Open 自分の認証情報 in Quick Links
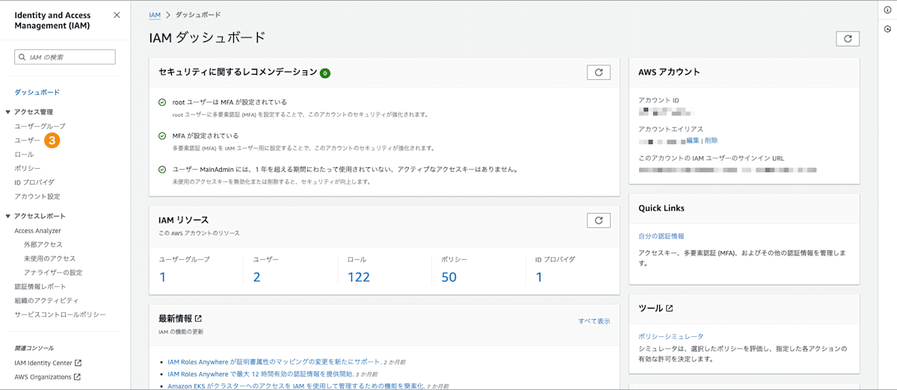The image size is (897, 390). point(662,236)
